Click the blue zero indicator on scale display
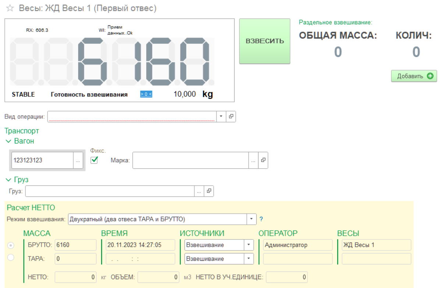440x288 pixels. pyautogui.click(x=146, y=94)
